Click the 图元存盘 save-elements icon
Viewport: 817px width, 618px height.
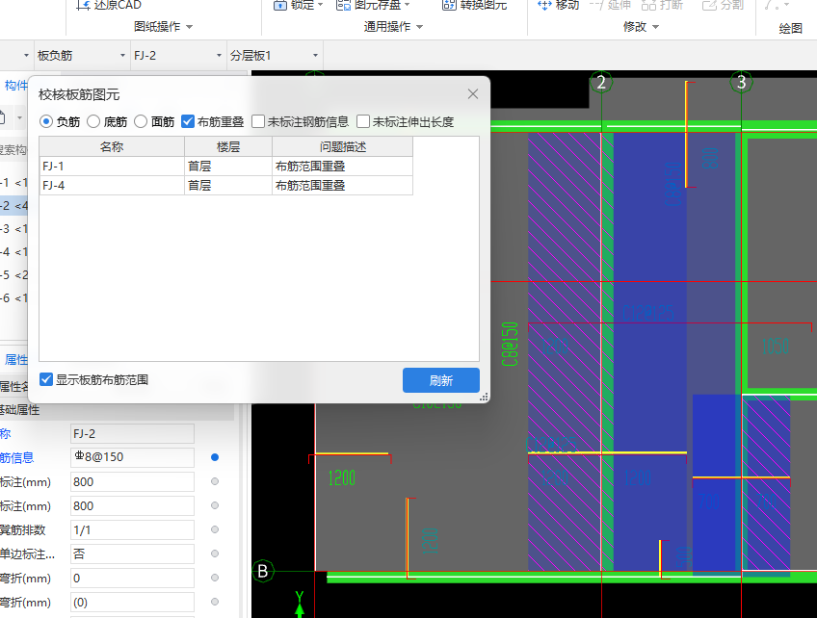pos(343,5)
